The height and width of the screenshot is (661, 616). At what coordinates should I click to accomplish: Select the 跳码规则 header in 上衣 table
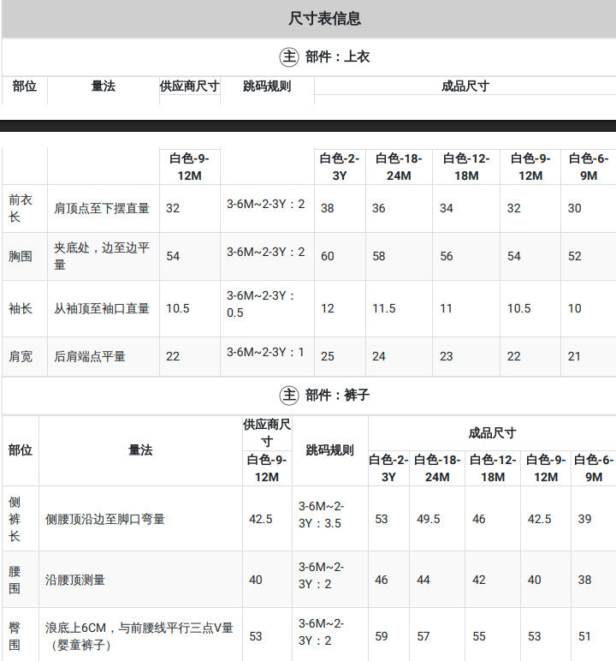(x=267, y=86)
